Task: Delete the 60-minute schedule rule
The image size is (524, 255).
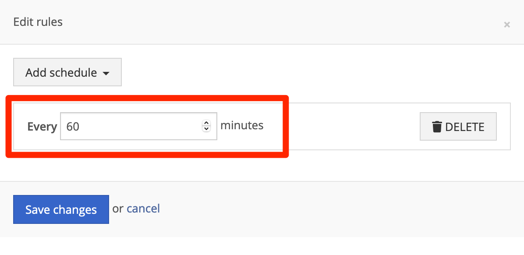Action: point(458,126)
